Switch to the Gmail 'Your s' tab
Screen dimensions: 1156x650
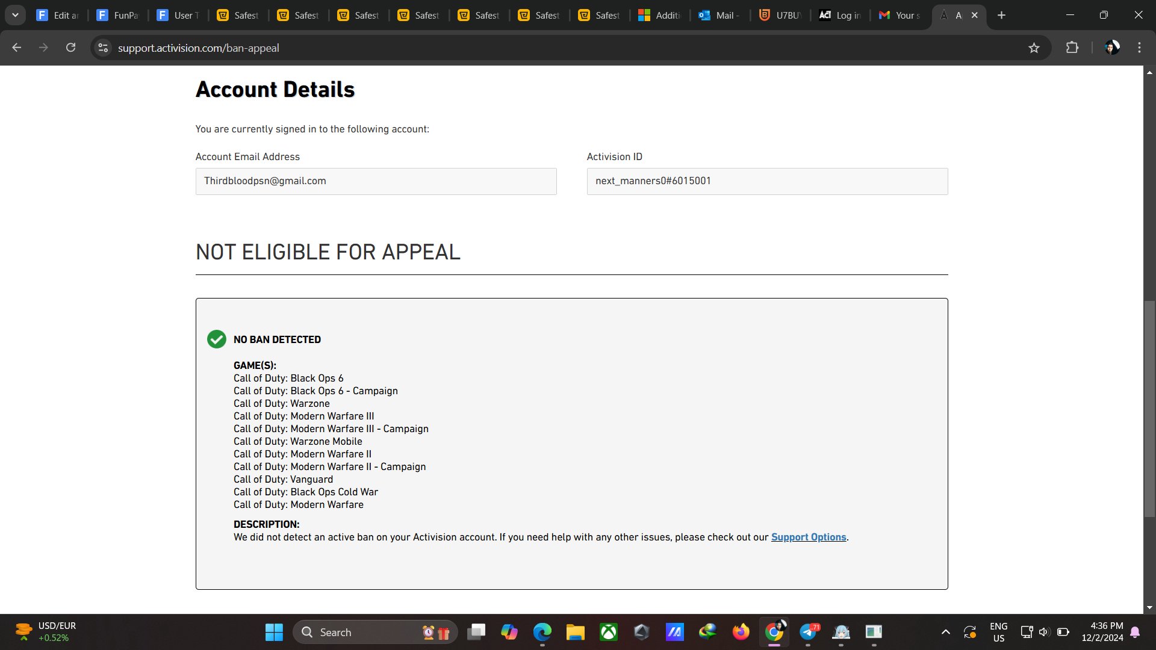click(901, 15)
